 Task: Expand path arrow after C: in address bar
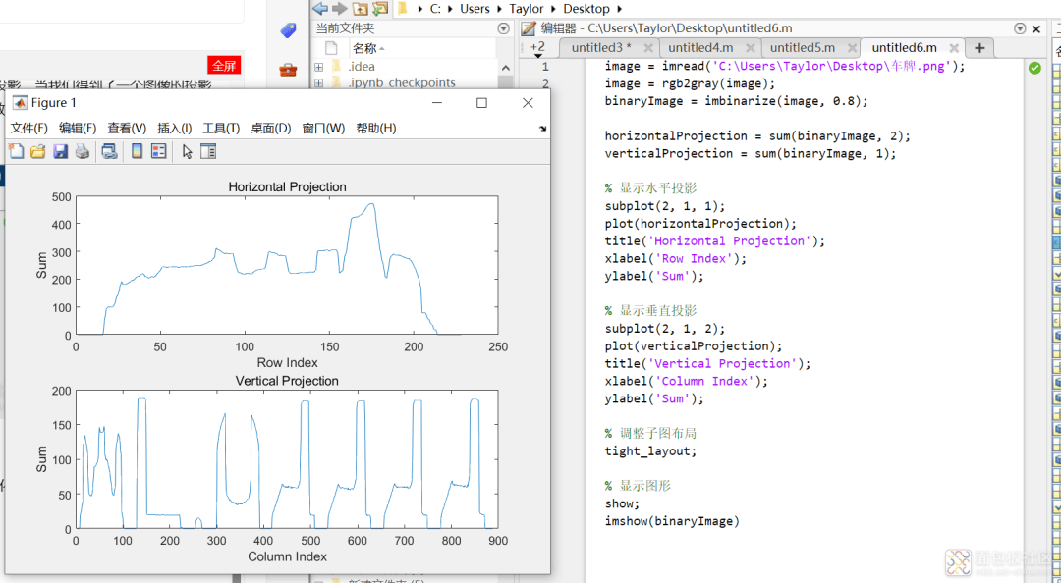[451, 9]
